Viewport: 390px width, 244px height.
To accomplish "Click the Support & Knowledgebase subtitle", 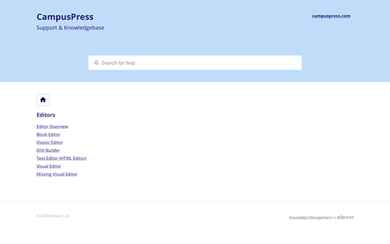I will (70, 27).
